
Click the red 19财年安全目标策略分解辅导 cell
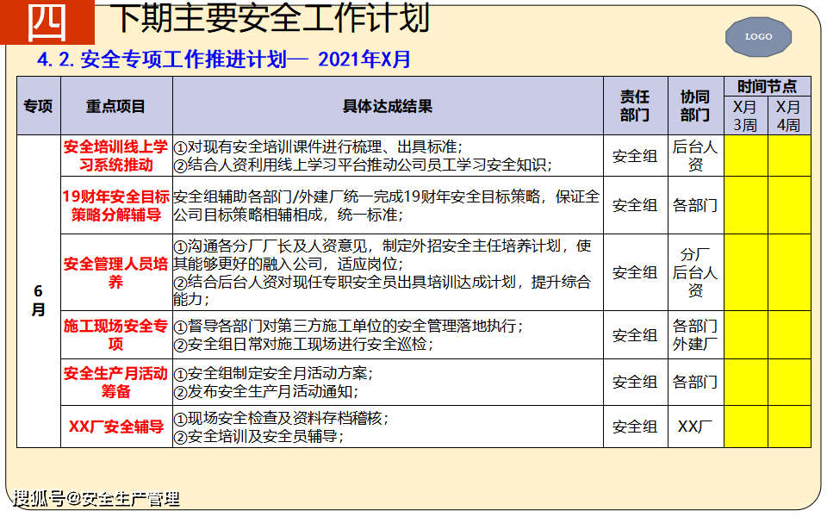click(116, 205)
